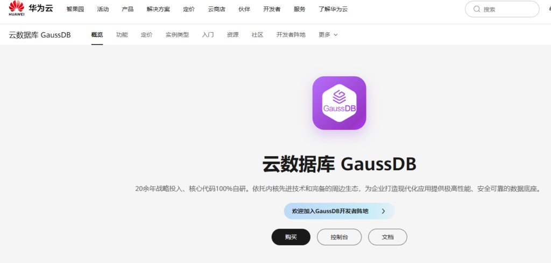
Task: Select the 概览 tab
Action: click(97, 35)
